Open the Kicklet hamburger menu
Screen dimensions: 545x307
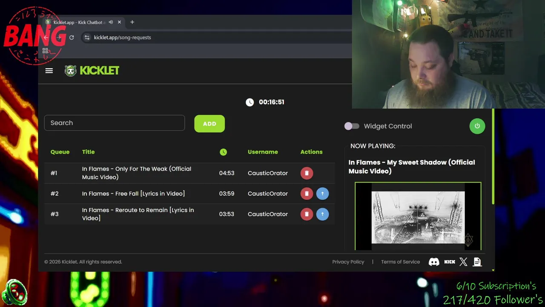pos(49,71)
